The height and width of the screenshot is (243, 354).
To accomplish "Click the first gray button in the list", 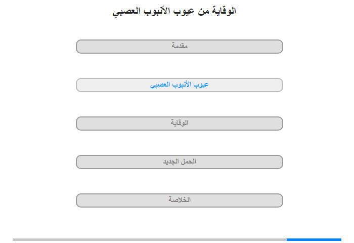I will (x=179, y=47).
